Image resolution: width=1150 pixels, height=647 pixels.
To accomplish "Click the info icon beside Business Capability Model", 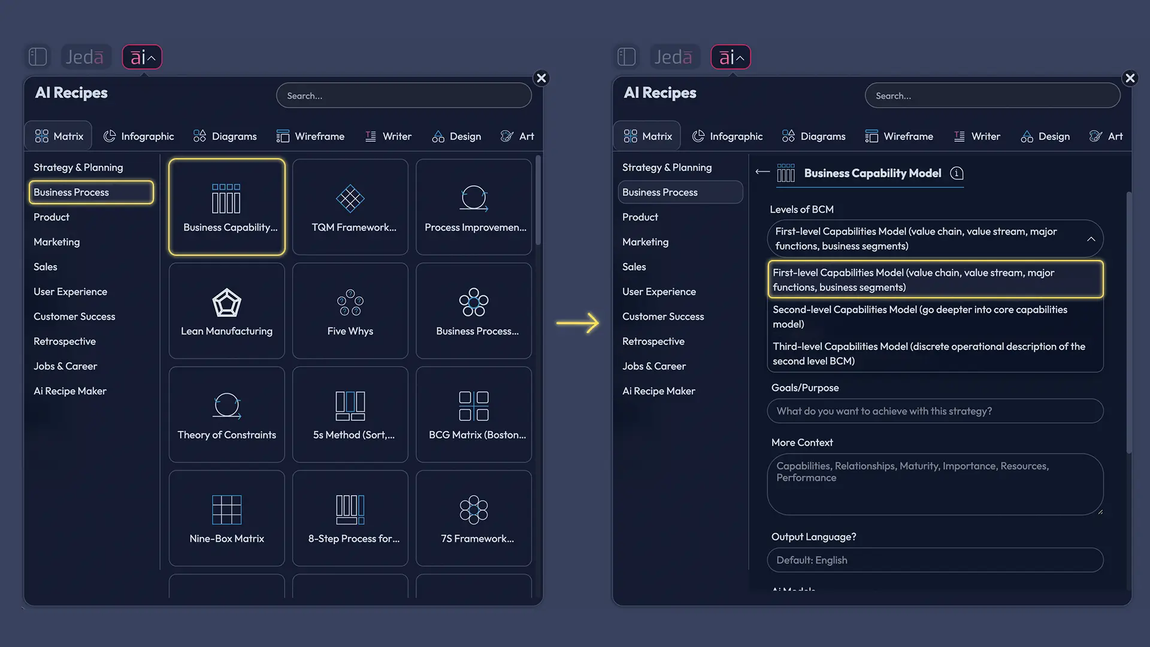I will point(957,173).
